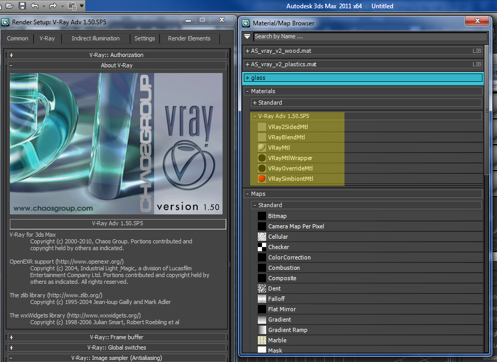
Task: Choose the Cellular map icon
Action: click(262, 237)
